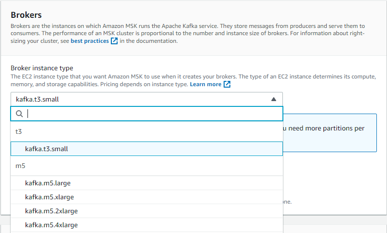The height and width of the screenshot is (233, 387).
Task: Collapse the Broker instance type dropdown
Action: 147,99
